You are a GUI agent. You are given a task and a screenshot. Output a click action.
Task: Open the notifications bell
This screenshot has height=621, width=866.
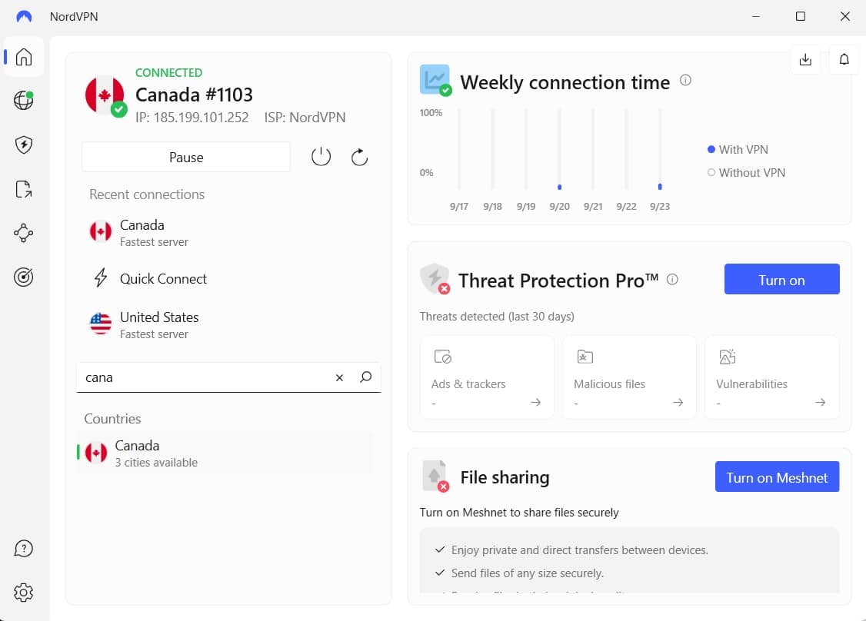pyautogui.click(x=844, y=60)
